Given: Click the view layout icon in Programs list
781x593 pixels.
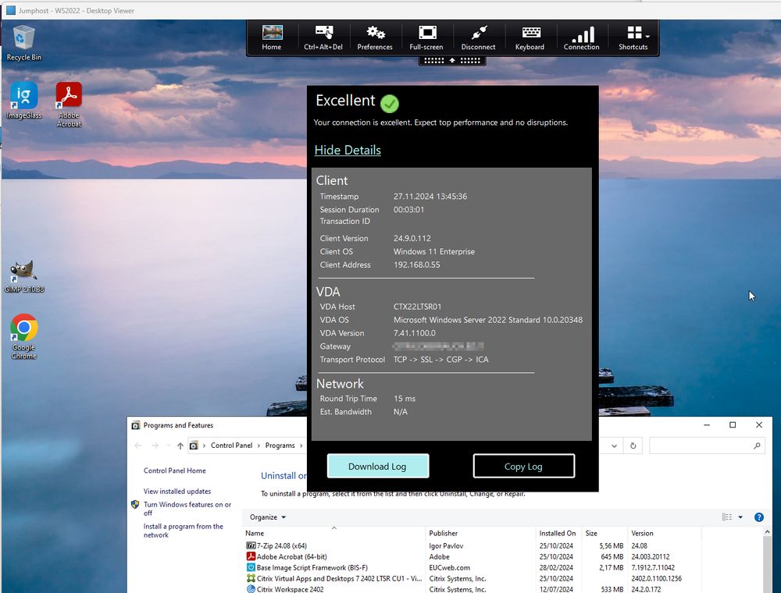Looking at the screenshot, I should [x=727, y=517].
